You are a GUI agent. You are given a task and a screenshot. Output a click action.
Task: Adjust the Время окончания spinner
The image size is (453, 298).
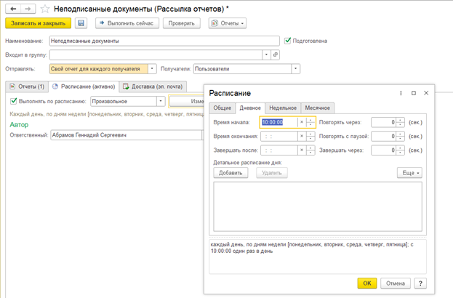pyautogui.click(x=310, y=136)
